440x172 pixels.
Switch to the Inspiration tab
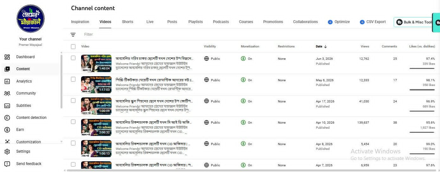coord(80,22)
